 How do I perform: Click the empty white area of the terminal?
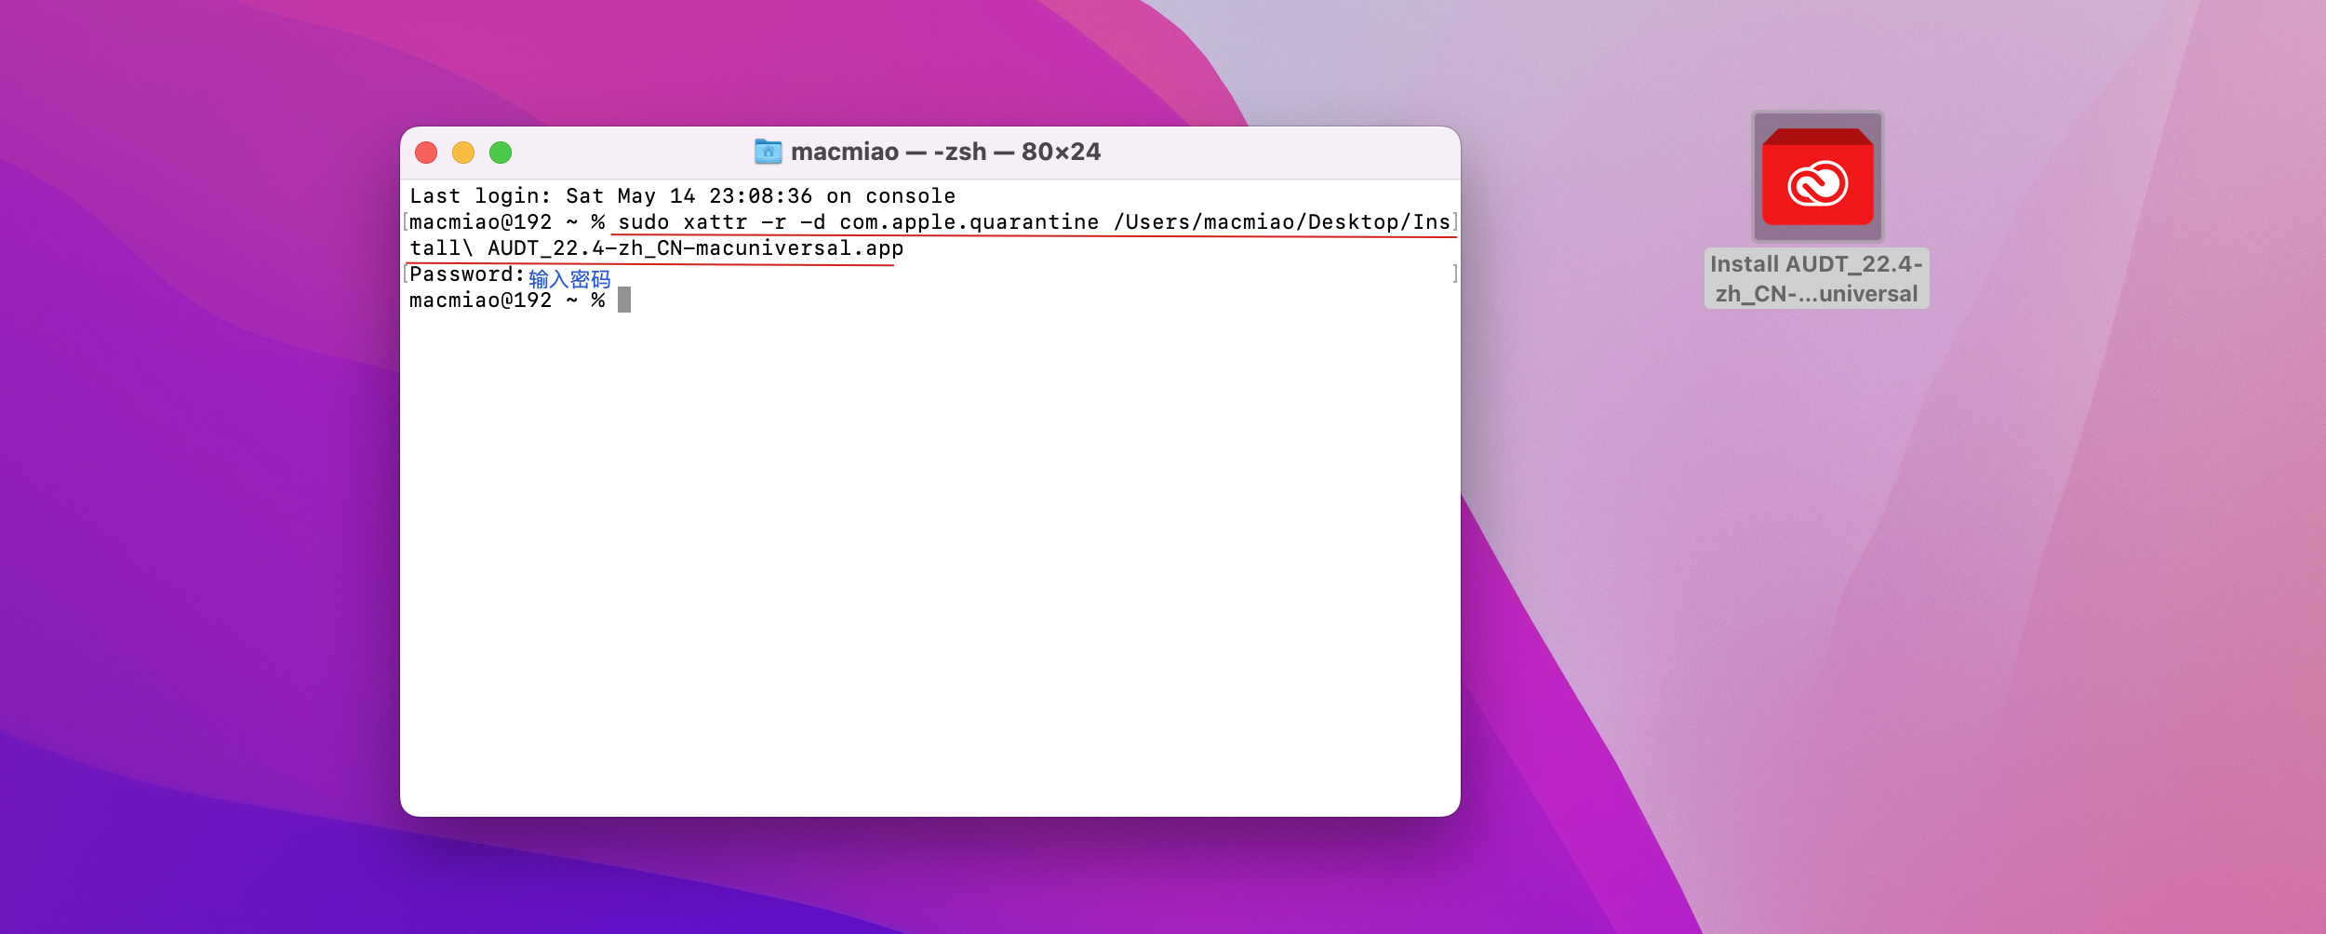[x=930, y=558]
